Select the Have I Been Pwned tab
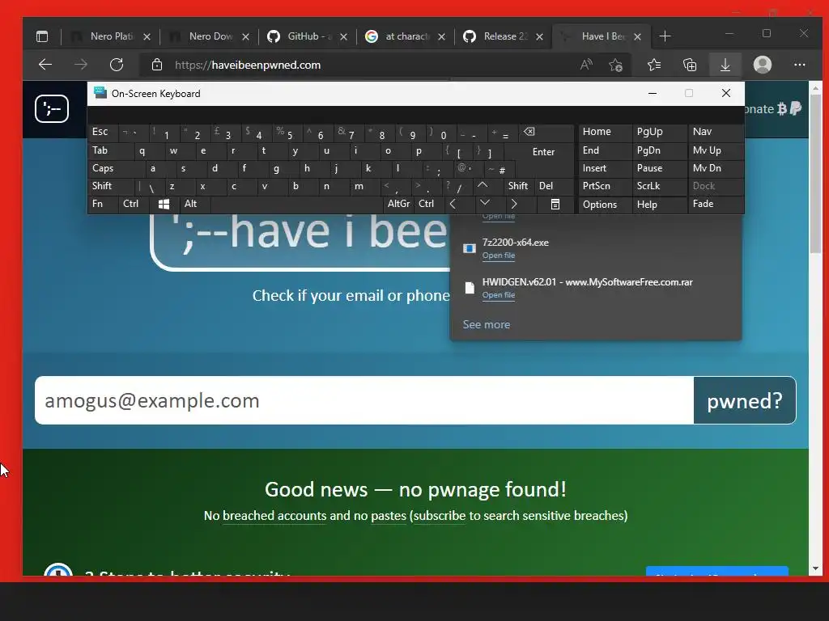 pos(602,36)
